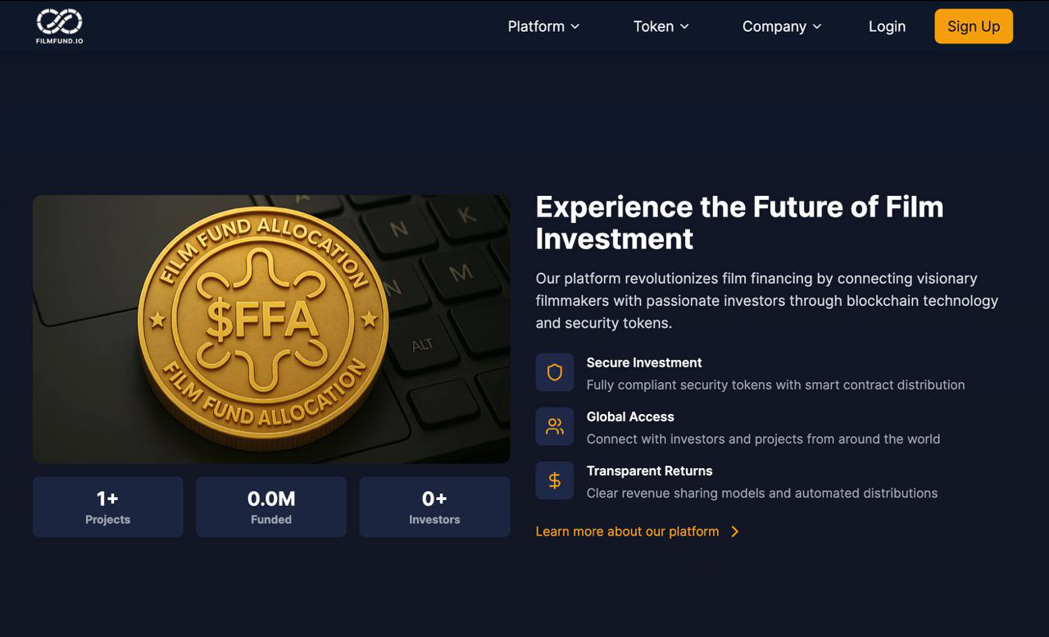This screenshot has height=637, width=1049.
Task: Click the Transparent Returns dollar icon
Action: point(555,480)
